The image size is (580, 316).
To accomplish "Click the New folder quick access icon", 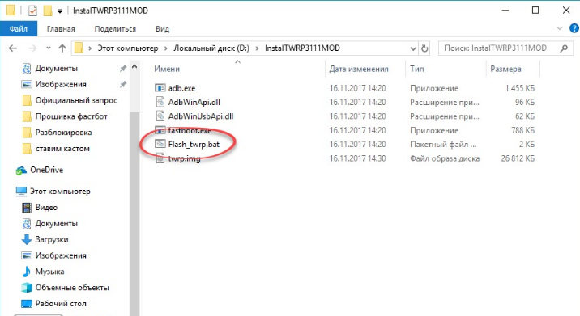I will click(48, 11).
